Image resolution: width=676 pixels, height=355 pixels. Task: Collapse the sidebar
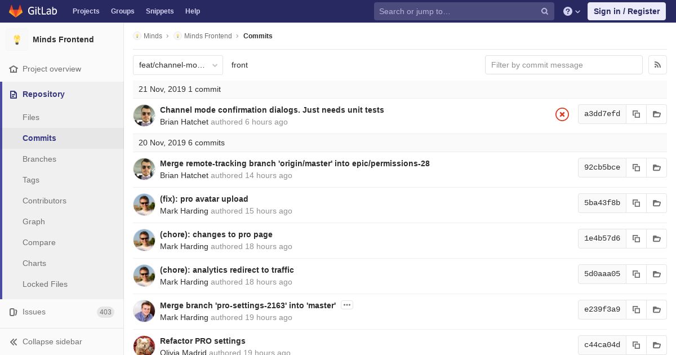click(46, 341)
